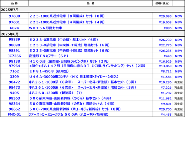This screenshot has height=158, width=185.
Task: Open product number 9405 link
Action: coord(14,93)
